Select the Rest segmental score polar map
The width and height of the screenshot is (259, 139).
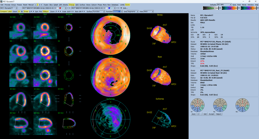click(x=220, y=105)
